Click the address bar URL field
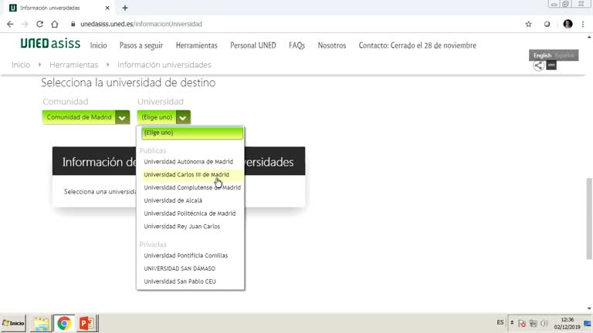 (141, 24)
